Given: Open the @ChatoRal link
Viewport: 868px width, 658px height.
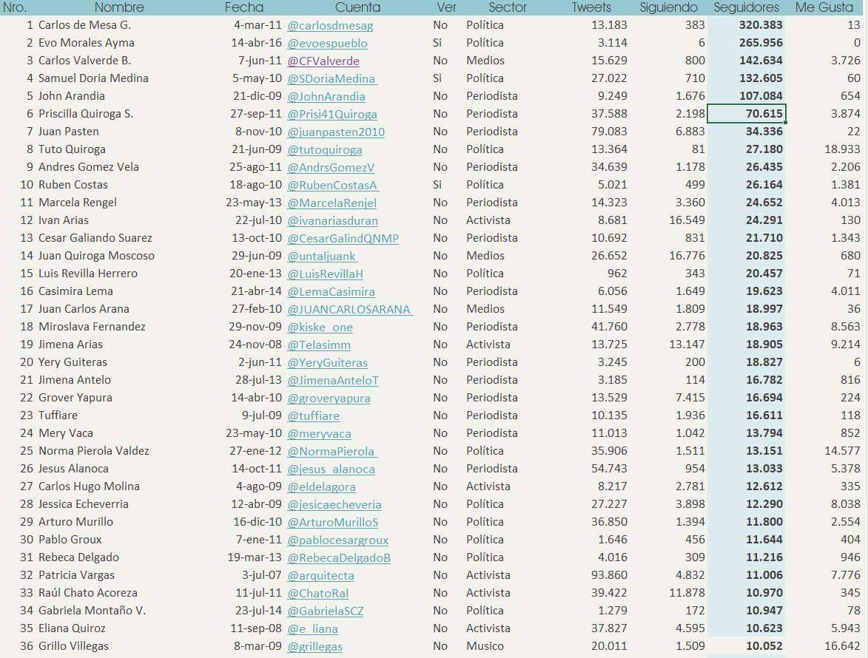Looking at the screenshot, I should (317, 593).
